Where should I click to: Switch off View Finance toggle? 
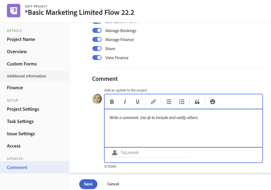pos(97,58)
